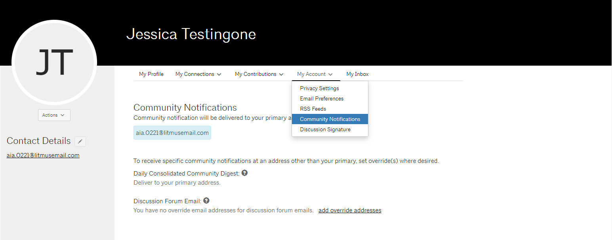Viewport: 612px width, 240px height.
Task: Expand the My Contributions menu
Action: click(259, 74)
